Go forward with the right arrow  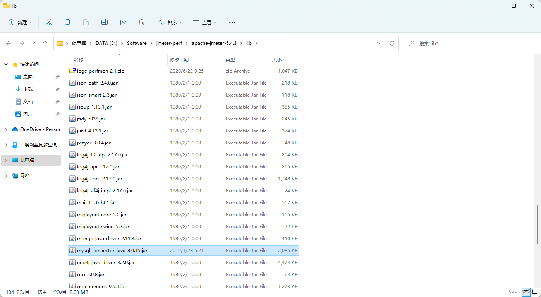coord(22,43)
